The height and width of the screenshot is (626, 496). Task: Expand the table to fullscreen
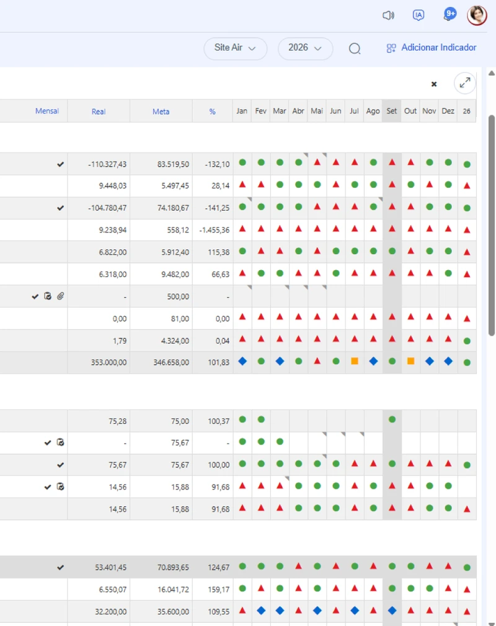465,83
